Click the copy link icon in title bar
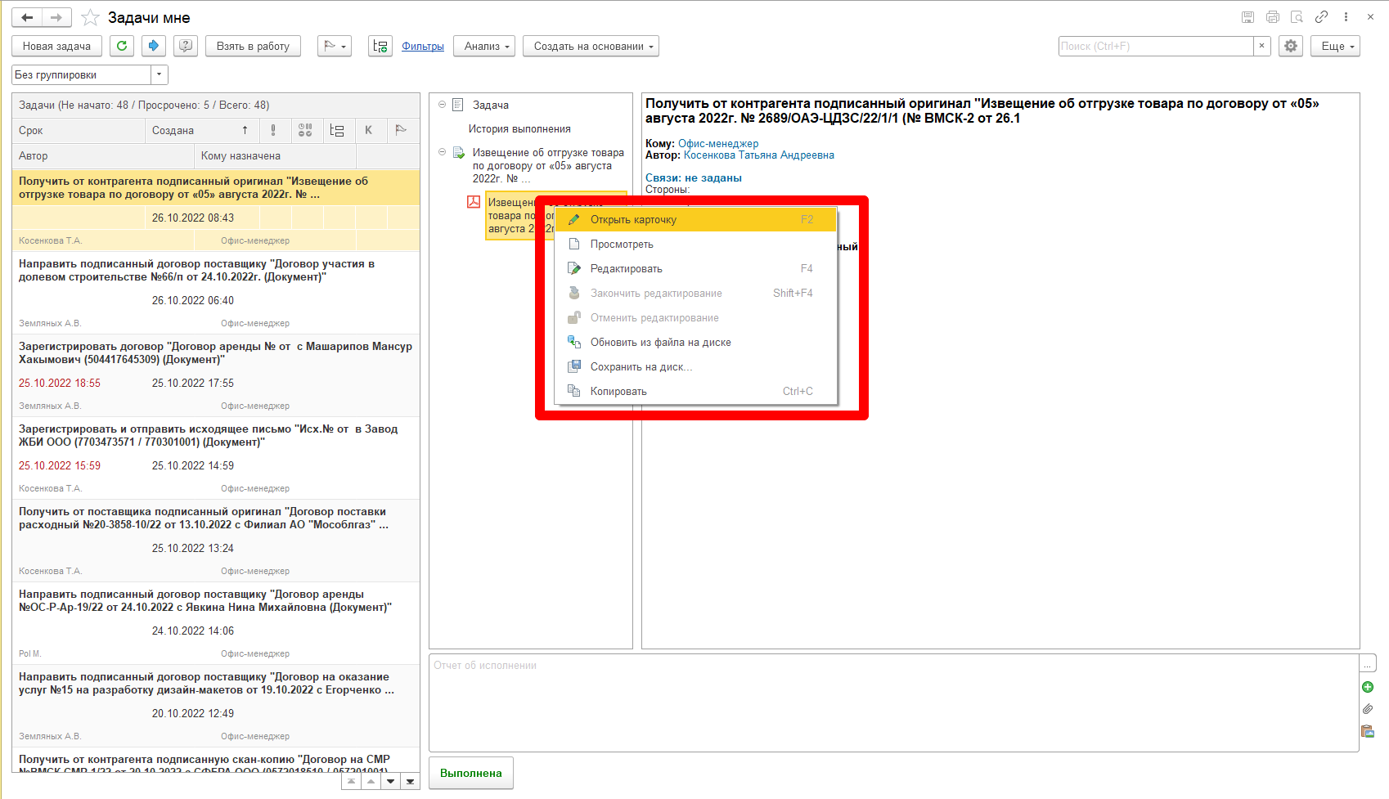1389x799 pixels. 1321,17
